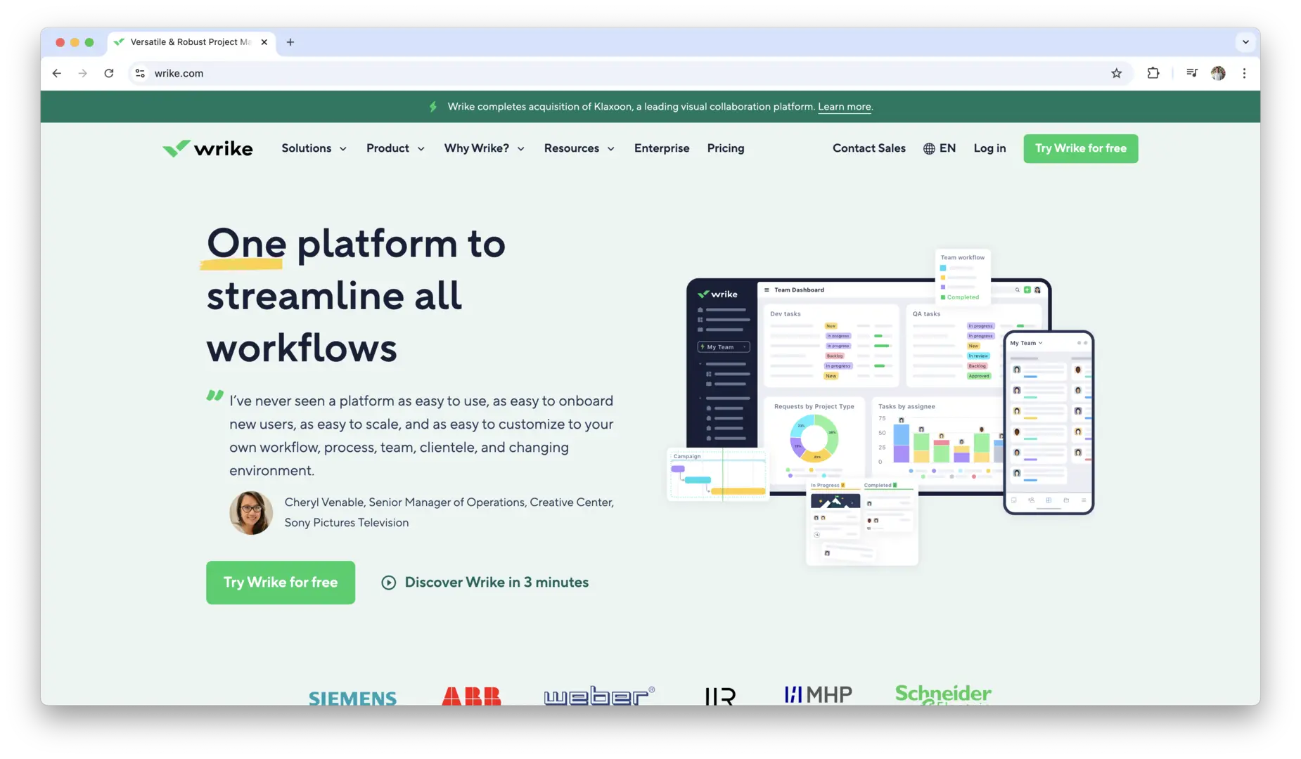Screen dimensions: 1301x759
Task: View site information icon in address bar
Action: point(141,73)
